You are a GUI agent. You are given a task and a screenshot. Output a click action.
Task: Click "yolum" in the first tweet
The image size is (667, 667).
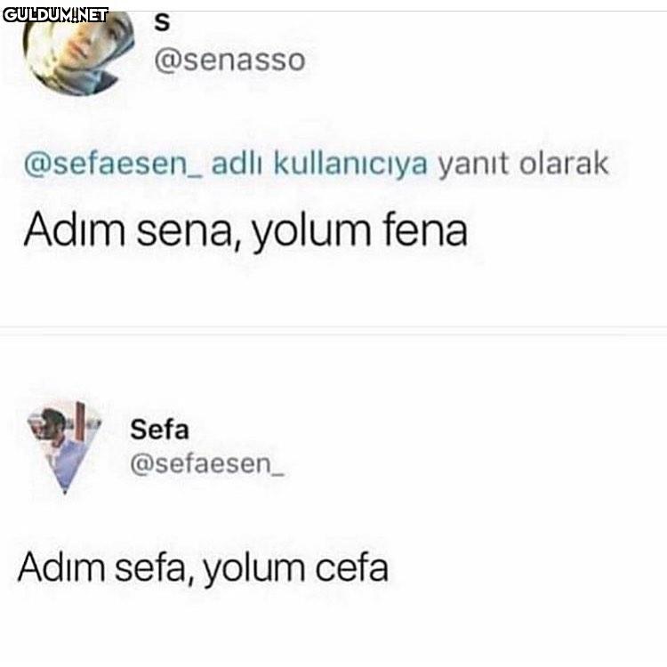tap(311, 232)
